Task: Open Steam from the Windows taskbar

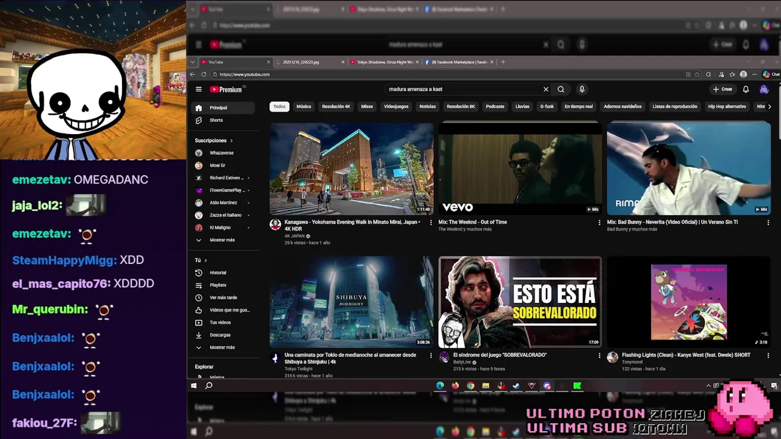Action: (516, 385)
